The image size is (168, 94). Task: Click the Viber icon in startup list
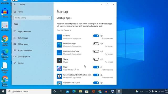click(x=59, y=68)
